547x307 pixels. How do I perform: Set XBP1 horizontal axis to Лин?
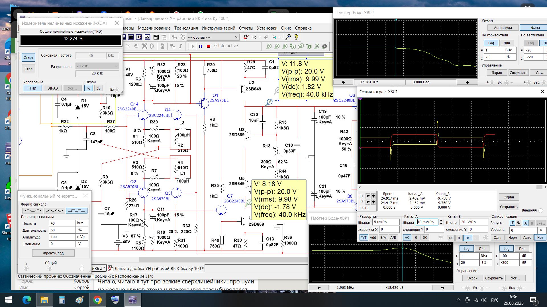point(482,249)
